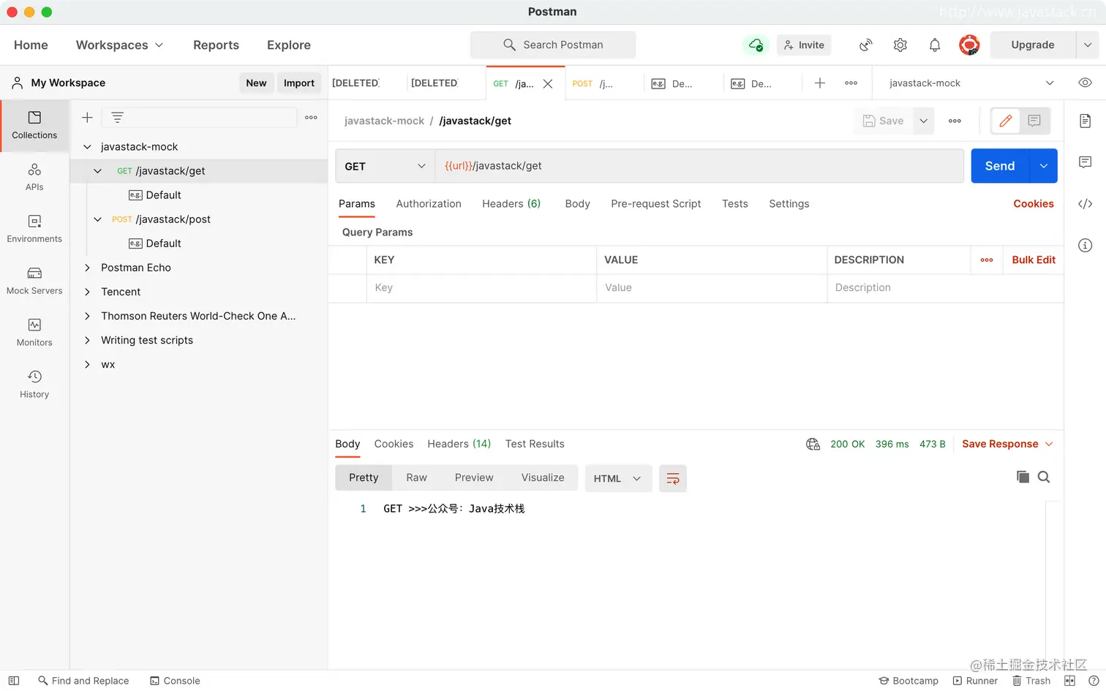Create a new collection with plus icon
This screenshot has height=691, width=1106.
[x=87, y=118]
